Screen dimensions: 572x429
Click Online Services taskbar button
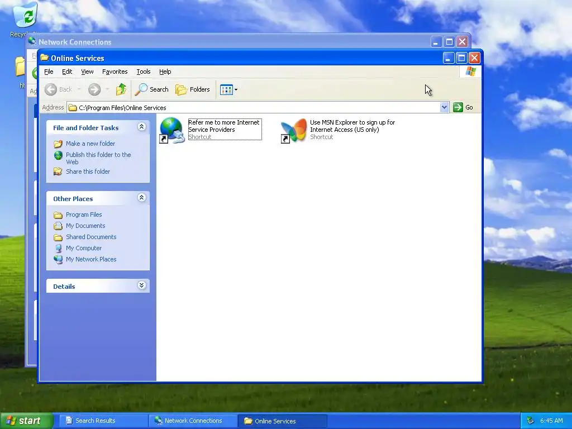282,421
